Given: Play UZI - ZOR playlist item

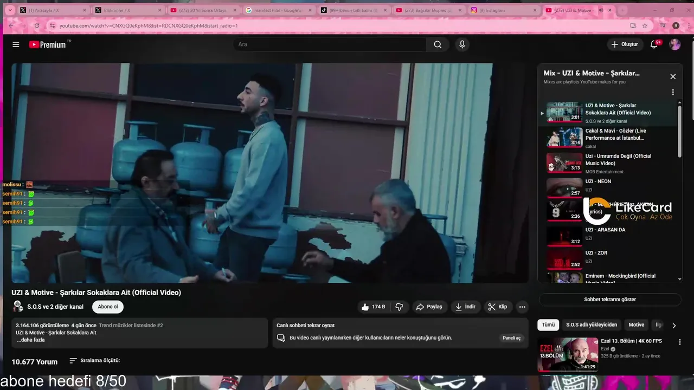Looking at the screenshot, I should click(x=607, y=259).
